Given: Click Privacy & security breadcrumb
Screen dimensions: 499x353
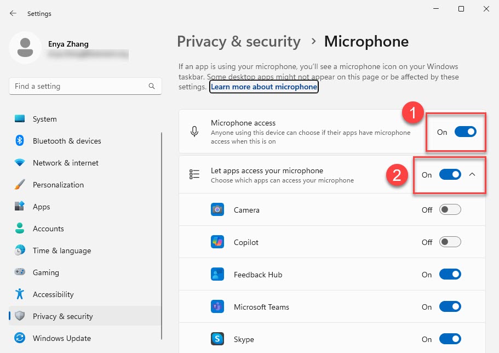Looking at the screenshot, I should point(239,42).
